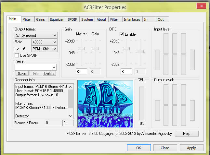Click the Frames count field
This screenshot has height=155, width=210.
(x=54, y=123)
